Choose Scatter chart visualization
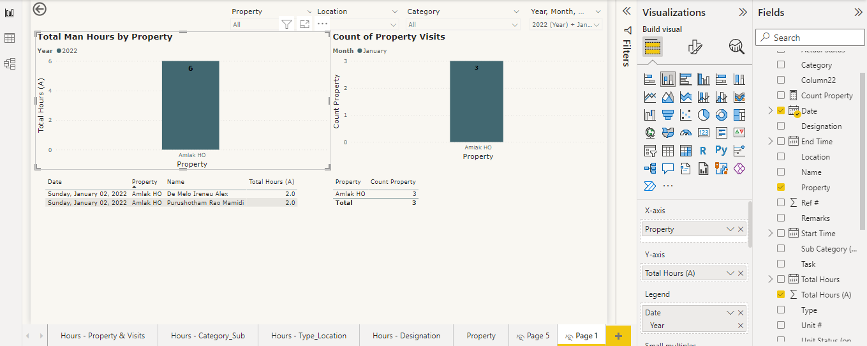Image resolution: width=867 pixels, height=346 pixels. pos(686,115)
